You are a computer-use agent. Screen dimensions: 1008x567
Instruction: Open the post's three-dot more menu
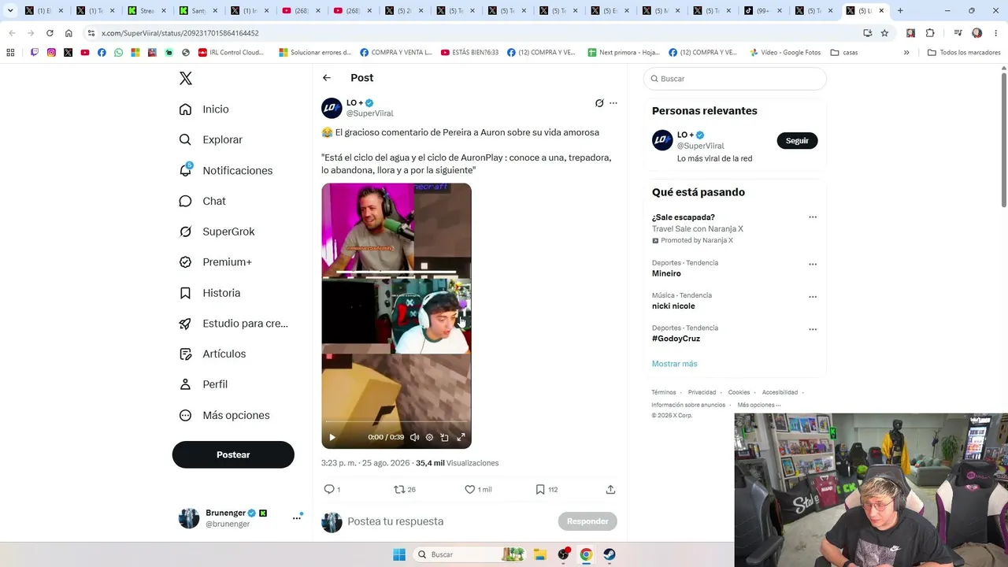[613, 103]
